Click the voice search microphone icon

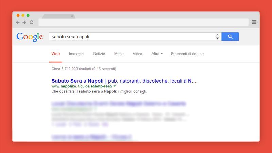click(x=217, y=37)
